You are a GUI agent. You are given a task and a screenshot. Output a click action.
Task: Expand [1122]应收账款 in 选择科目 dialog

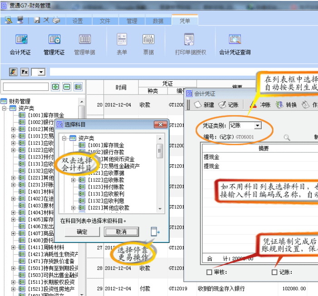click(x=73, y=180)
